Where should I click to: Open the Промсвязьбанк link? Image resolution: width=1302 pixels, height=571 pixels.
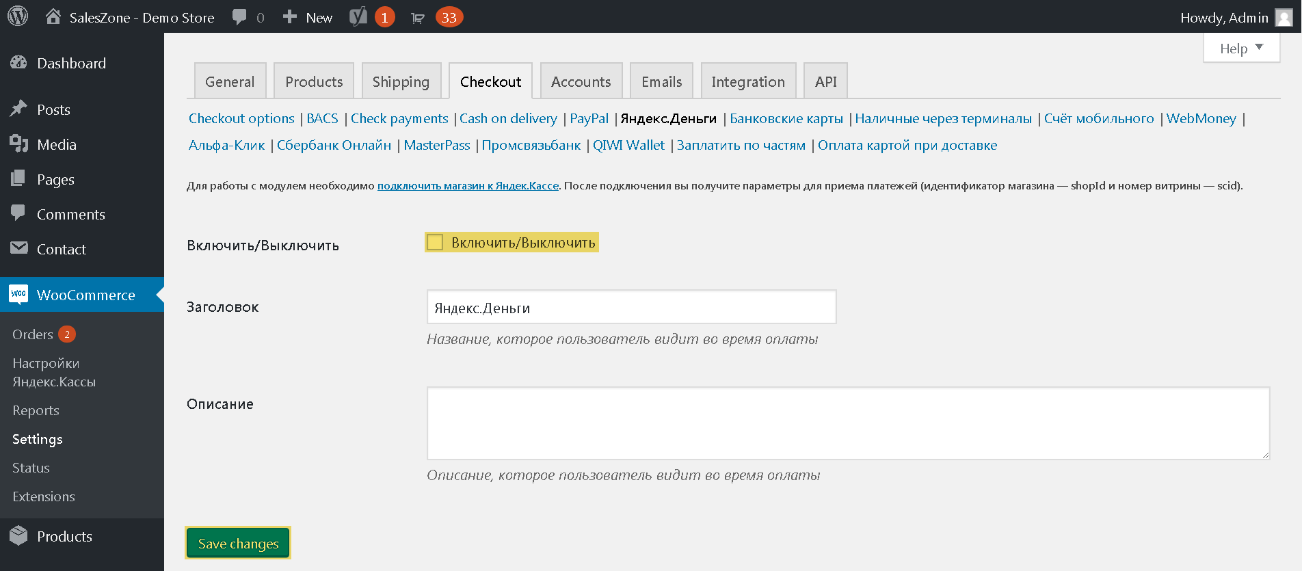[x=531, y=145]
